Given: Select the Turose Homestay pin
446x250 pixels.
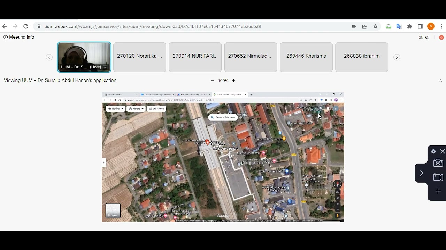Looking at the screenshot, I should click(x=263, y=153).
